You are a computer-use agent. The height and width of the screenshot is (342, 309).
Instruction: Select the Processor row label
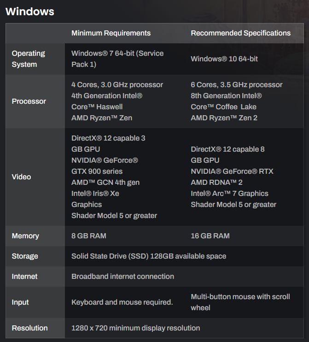29,101
